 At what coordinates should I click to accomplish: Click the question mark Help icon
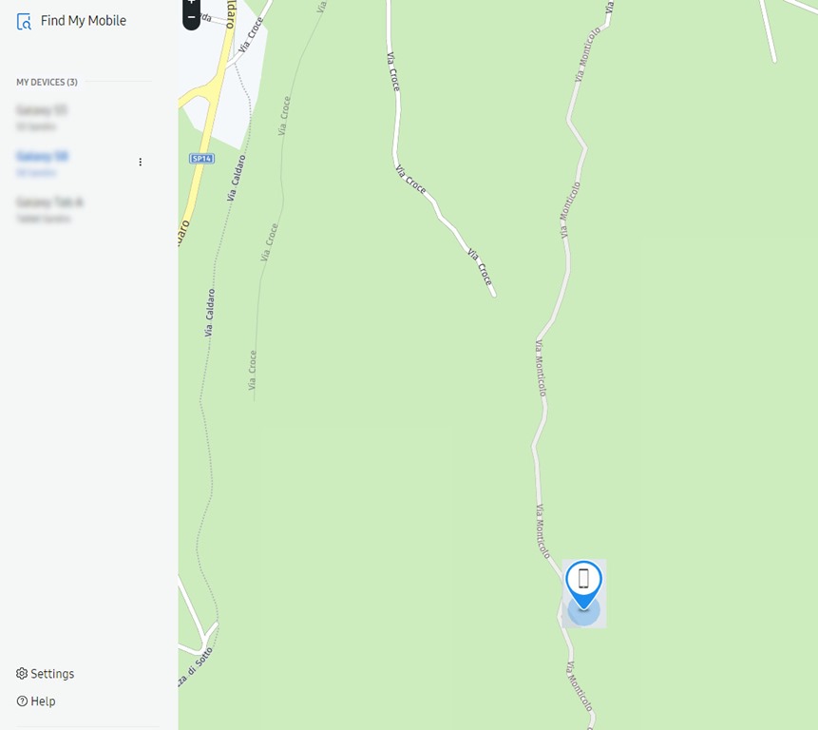22,701
